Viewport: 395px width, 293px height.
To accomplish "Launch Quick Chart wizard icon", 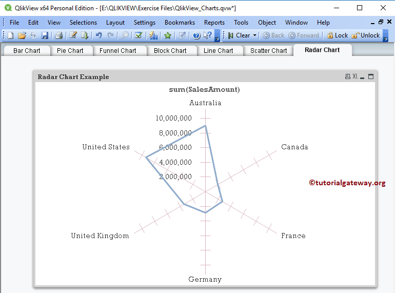I will [153, 35].
